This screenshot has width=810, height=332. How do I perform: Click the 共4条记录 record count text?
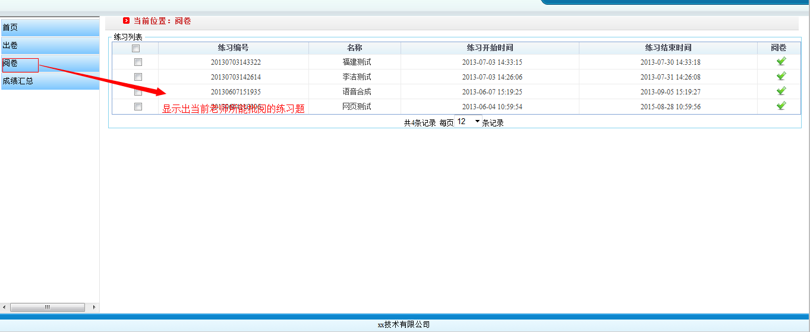(x=420, y=123)
